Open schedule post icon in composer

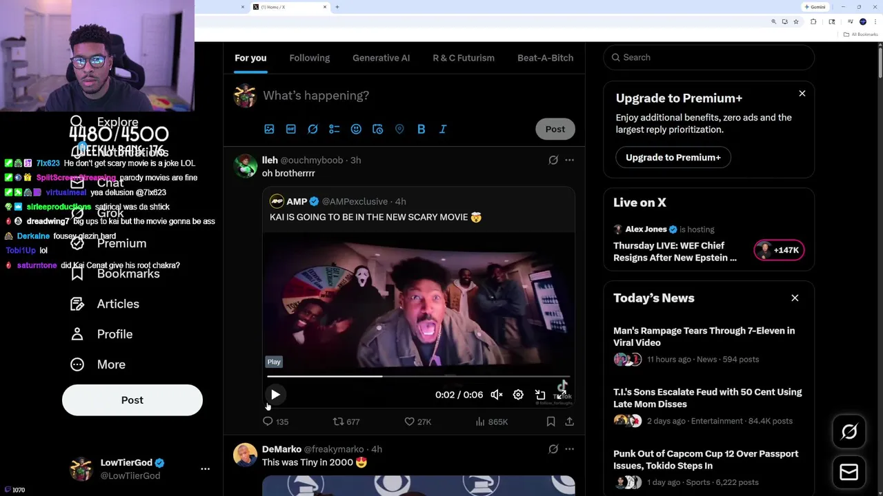pos(377,129)
